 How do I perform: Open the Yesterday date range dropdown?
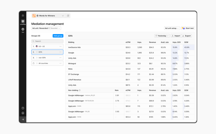pos(162,36)
